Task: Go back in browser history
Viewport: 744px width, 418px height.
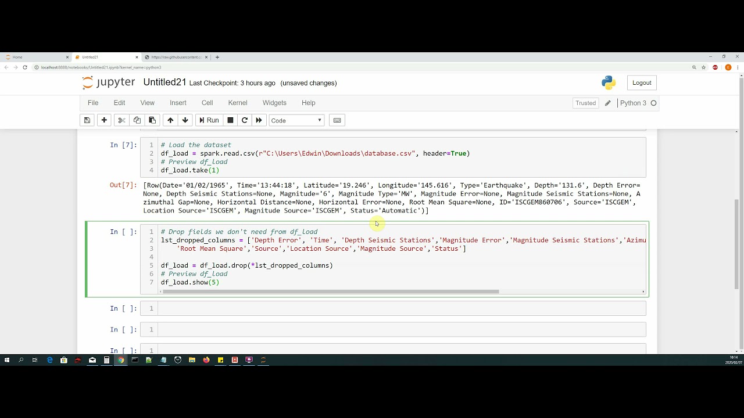Action: (x=6, y=67)
